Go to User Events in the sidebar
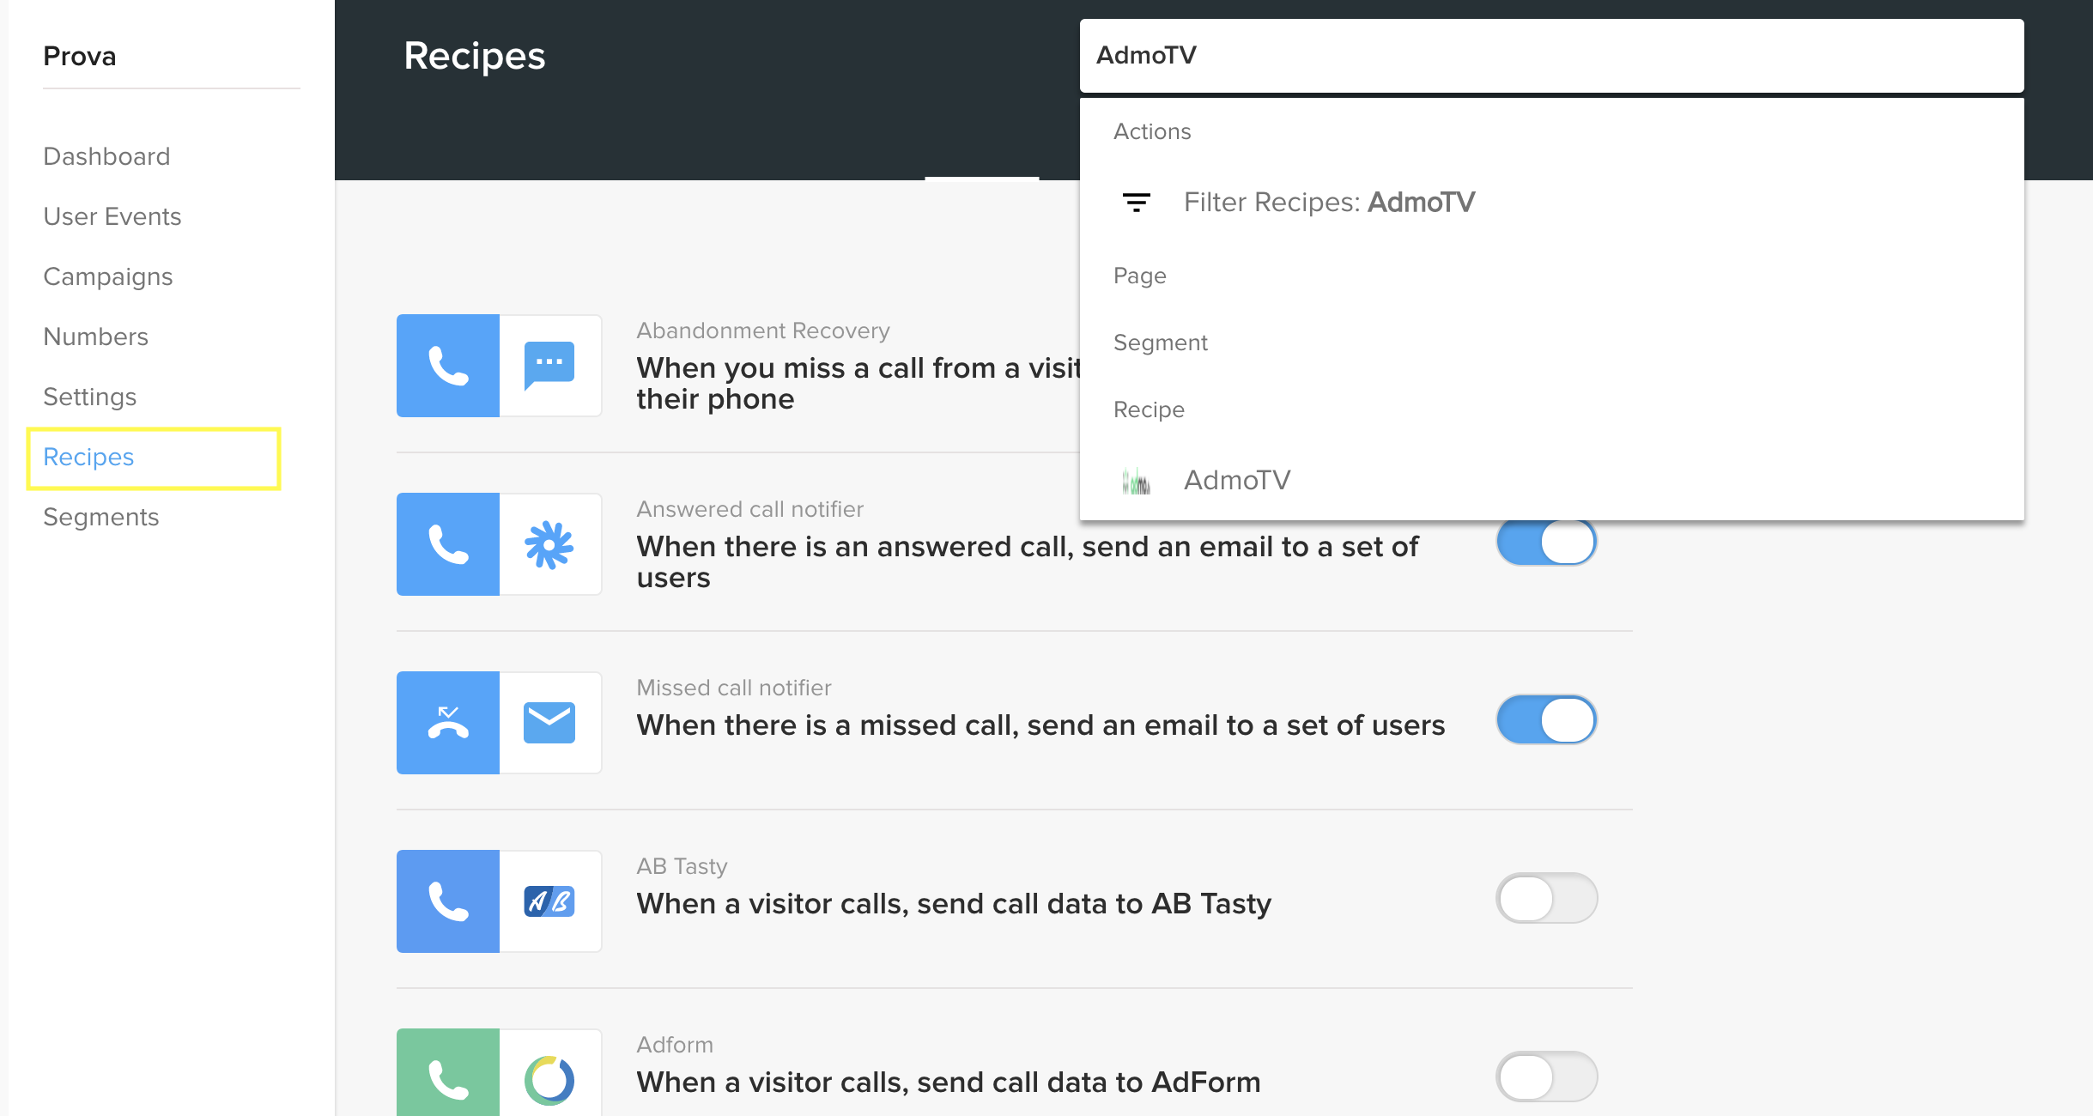2093x1116 pixels. pos(112,216)
